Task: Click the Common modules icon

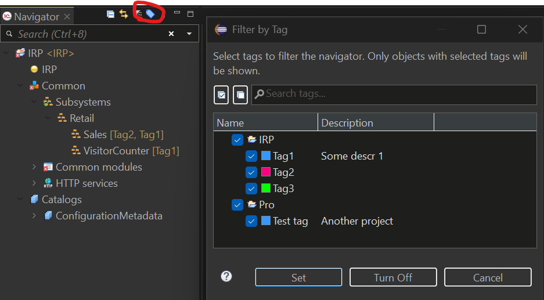Action: click(48, 167)
